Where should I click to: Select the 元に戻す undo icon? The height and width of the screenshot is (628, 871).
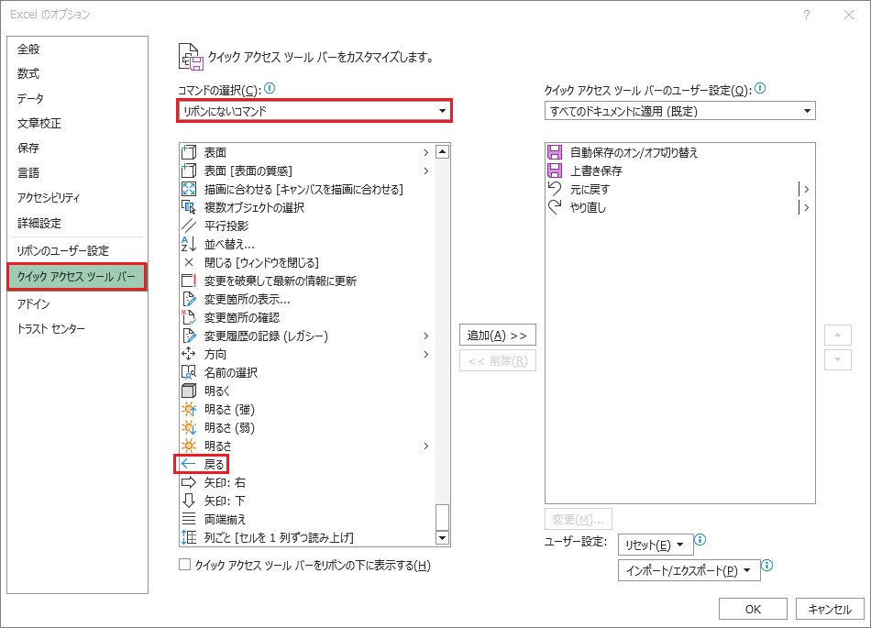[554, 189]
